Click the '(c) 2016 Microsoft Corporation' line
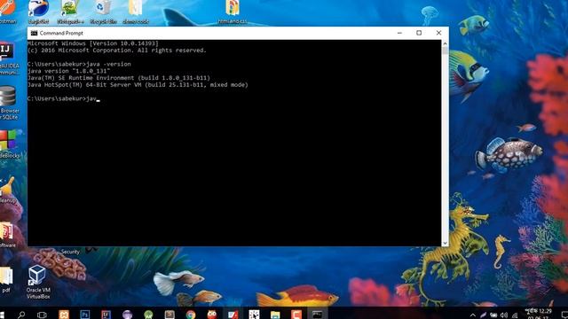The image size is (568, 319). [x=117, y=51]
